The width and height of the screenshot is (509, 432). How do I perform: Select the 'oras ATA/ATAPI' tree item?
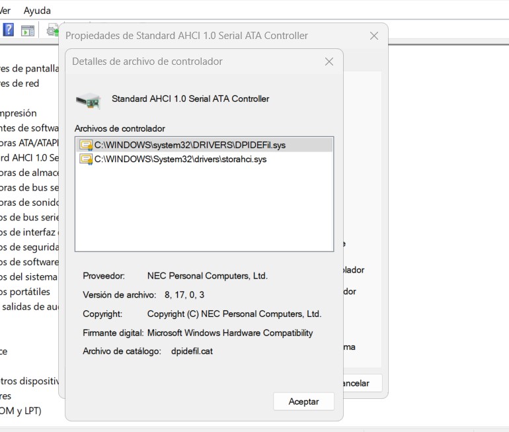[x=30, y=143]
